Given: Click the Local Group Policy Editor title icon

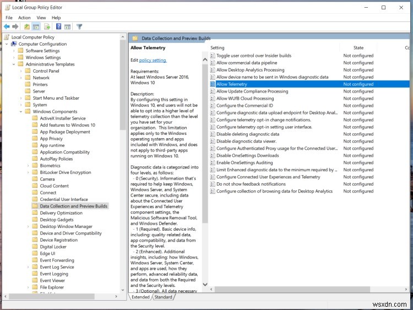Looking at the screenshot, I should (8, 7).
